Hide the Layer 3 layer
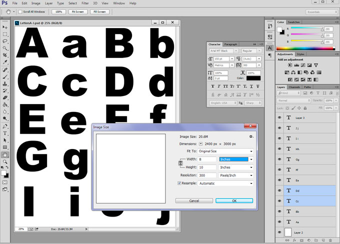340x244 pixels. [x=279, y=117]
